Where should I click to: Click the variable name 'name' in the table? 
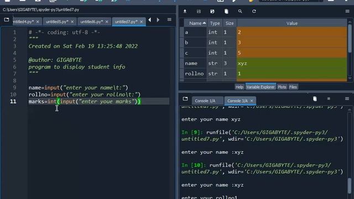(x=195, y=63)
